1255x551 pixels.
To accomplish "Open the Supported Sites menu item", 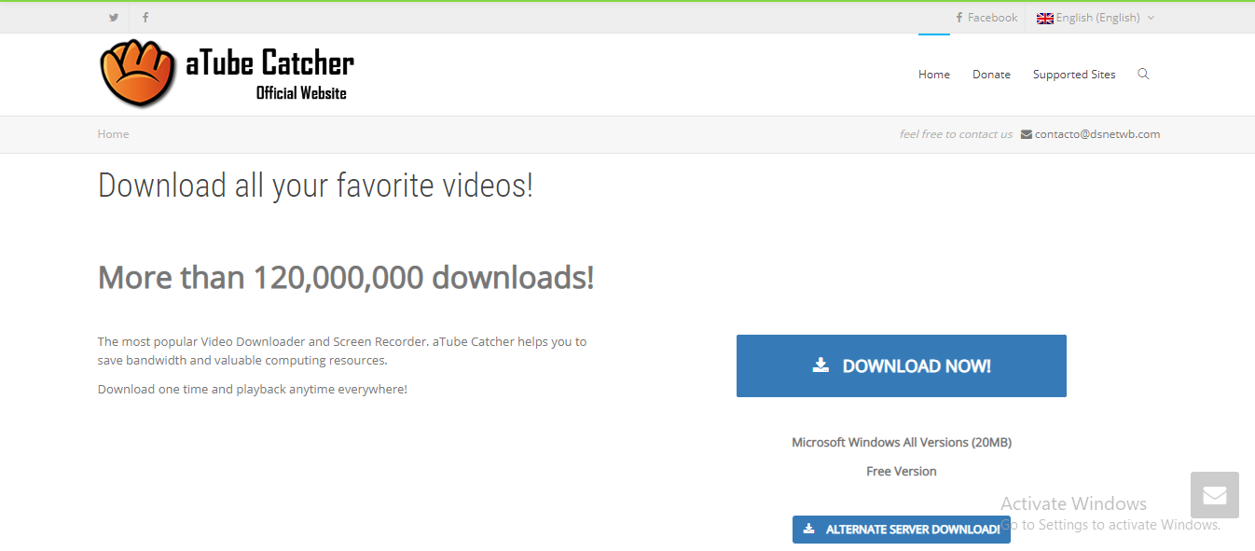I will (1074, 75).
